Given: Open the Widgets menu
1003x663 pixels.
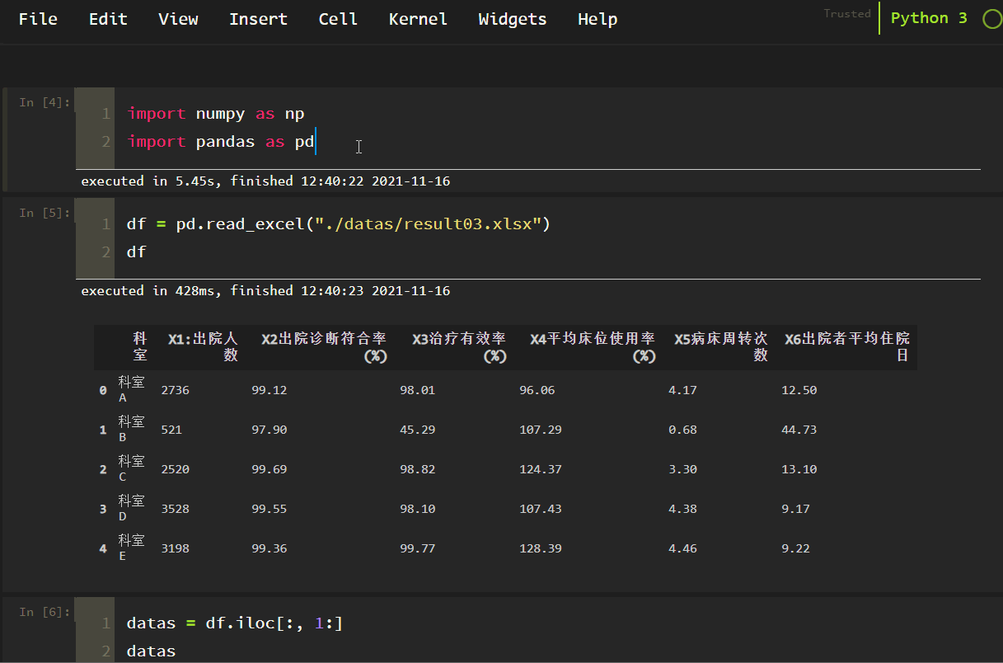Looking at the screenshot, I should coord(512,19).
